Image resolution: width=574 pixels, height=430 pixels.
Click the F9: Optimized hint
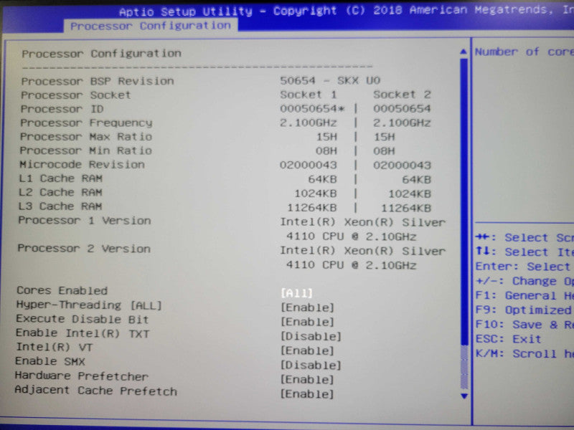524,310
